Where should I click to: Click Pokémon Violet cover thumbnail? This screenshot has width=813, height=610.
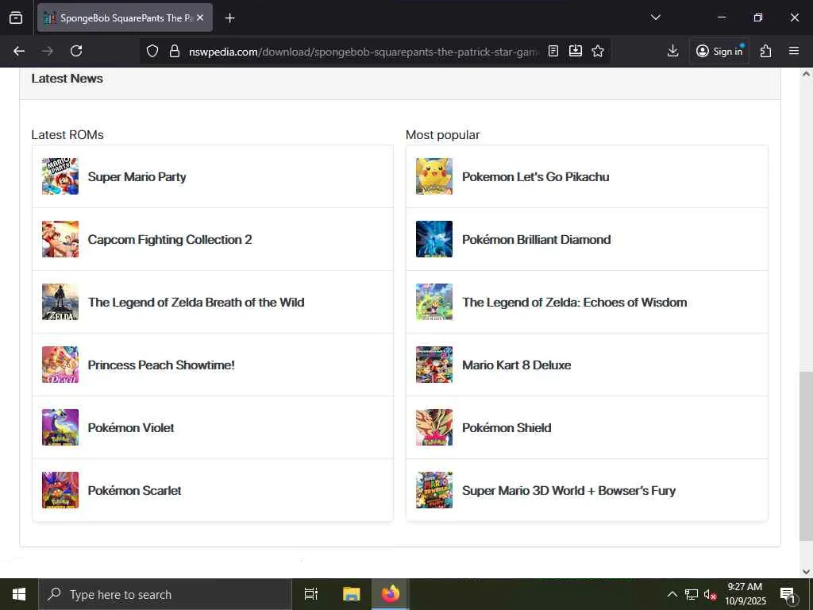pyautogui.click(x=60, y=427)
